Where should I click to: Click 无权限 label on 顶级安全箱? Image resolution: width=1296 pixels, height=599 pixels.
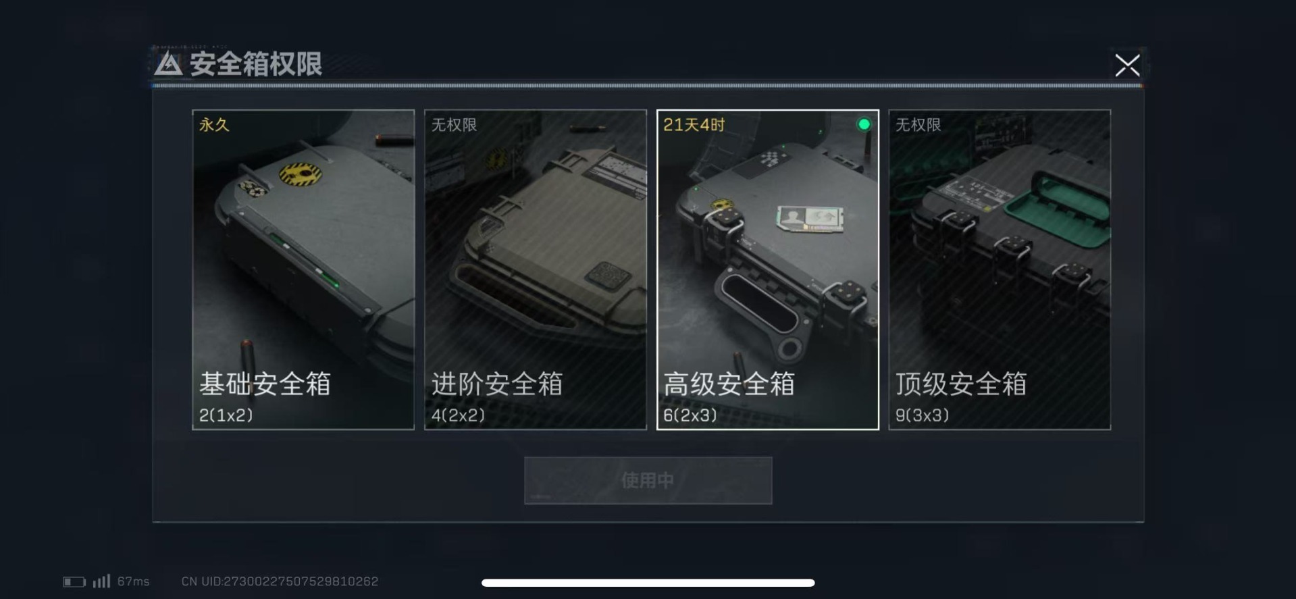(x=918, y=125)
